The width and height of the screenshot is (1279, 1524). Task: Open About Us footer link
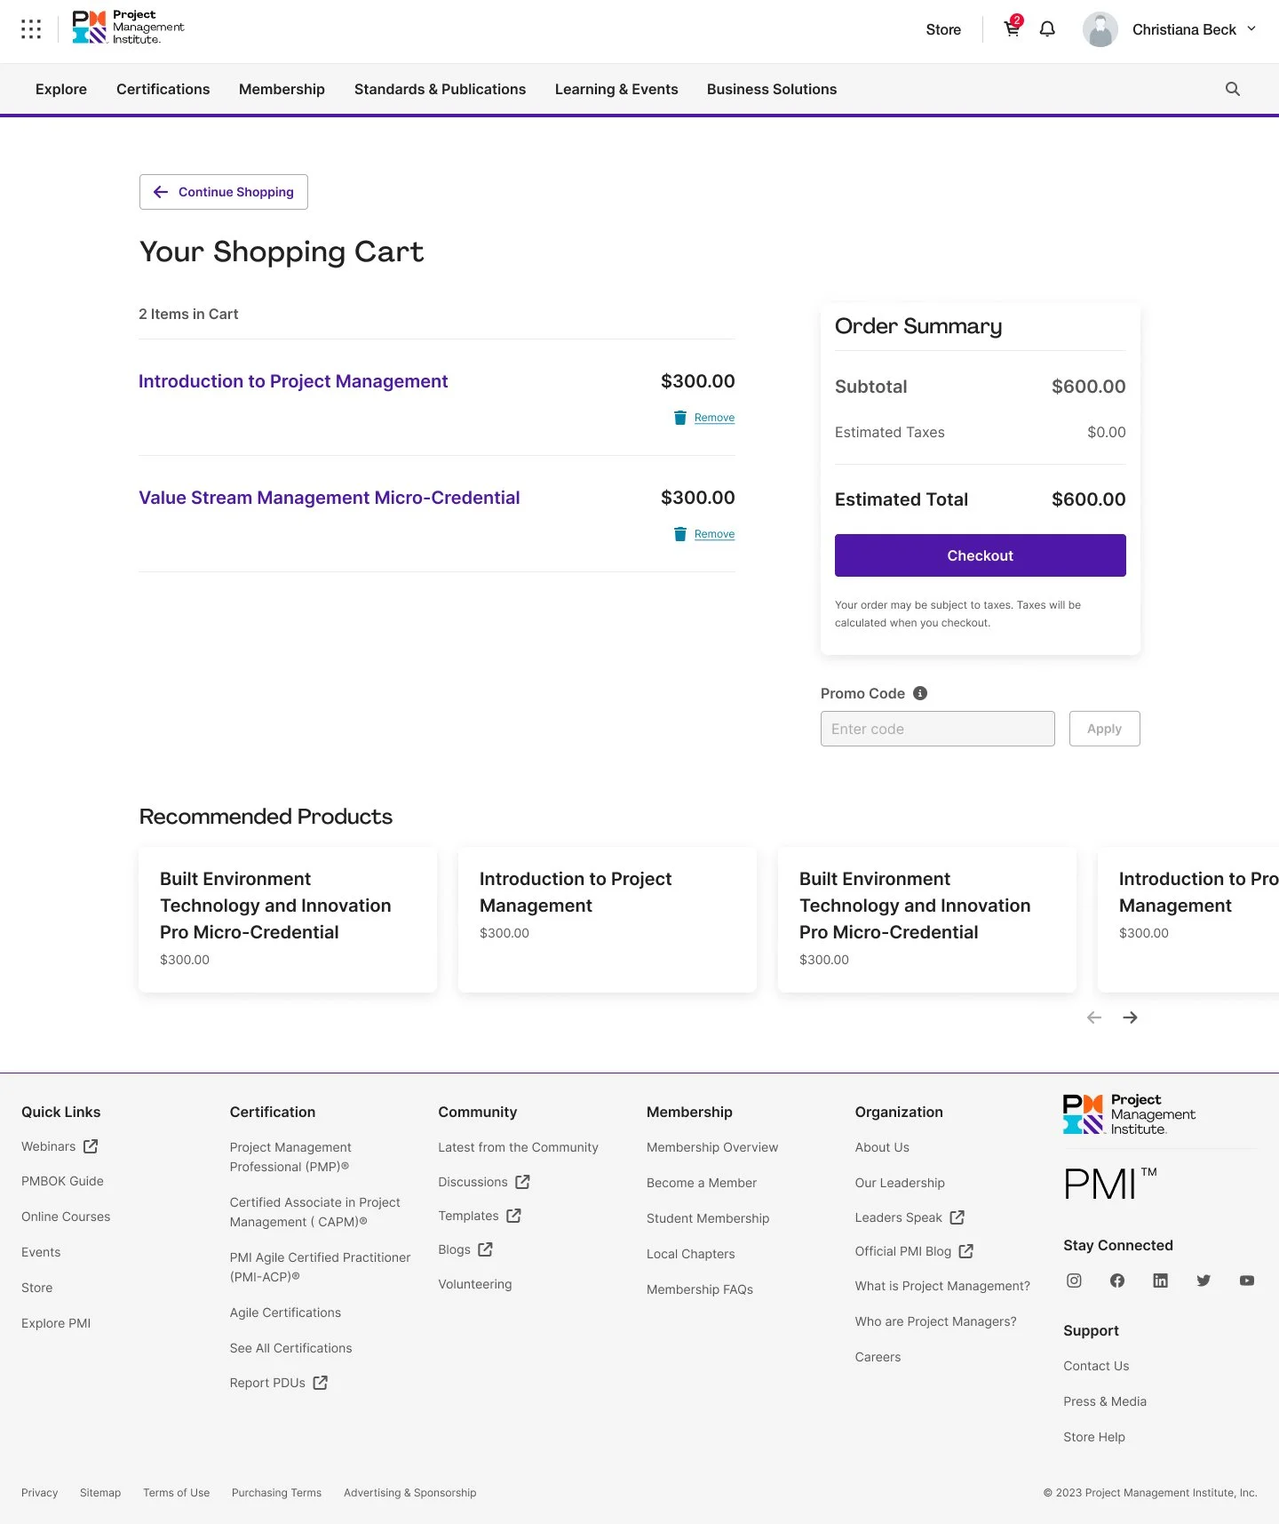pos(882,1147)
